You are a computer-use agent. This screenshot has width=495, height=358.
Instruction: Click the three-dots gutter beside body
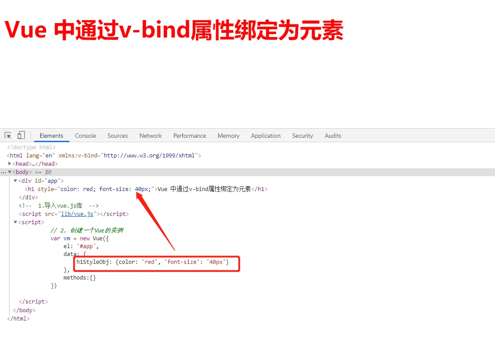pos(3,172)
